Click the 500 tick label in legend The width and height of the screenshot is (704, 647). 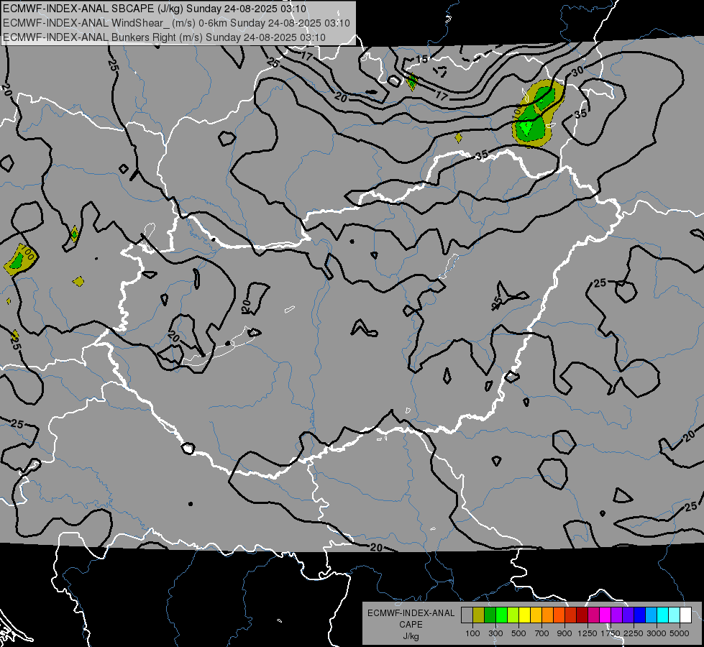point(518,633)
